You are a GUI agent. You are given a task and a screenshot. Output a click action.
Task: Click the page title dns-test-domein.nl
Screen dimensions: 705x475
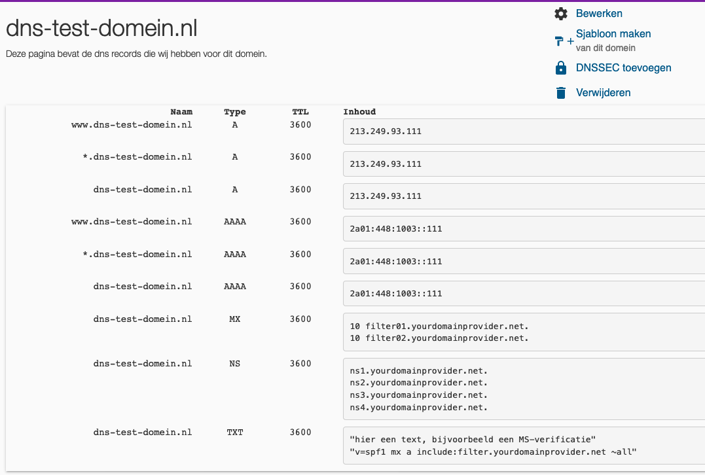pos(101,28)
